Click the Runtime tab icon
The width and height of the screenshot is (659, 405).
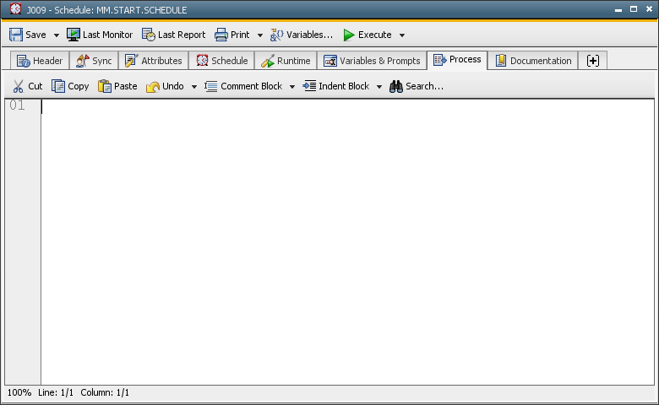[267, 61]
